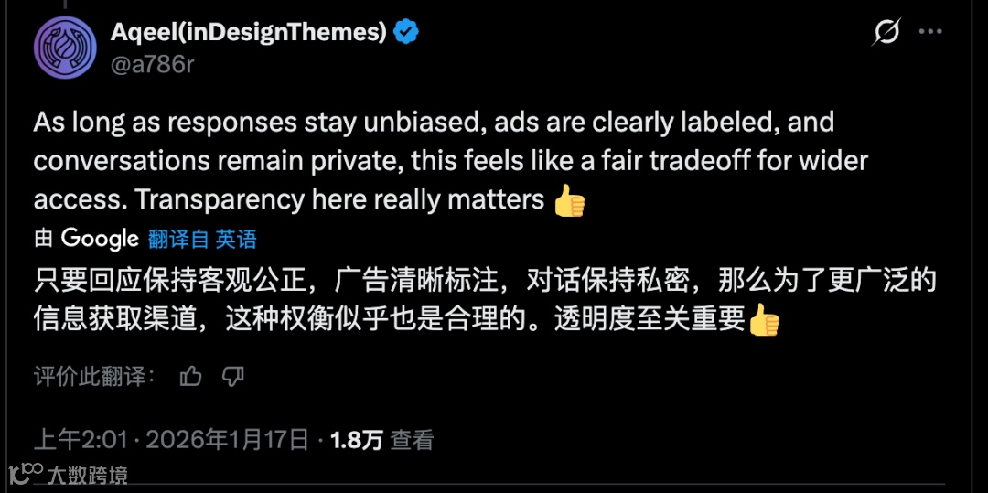This screenshot has height=493, width=988.
Task: Open the Grok explain-post icon
Action: (886, 31)
